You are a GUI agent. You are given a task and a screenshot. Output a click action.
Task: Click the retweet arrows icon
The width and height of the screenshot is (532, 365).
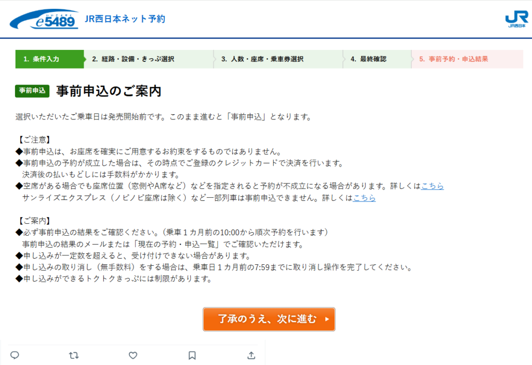(x=74, y=355)
